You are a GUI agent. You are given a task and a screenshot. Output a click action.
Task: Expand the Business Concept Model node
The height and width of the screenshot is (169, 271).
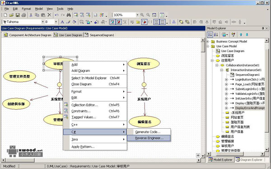[x=208, y=42]
